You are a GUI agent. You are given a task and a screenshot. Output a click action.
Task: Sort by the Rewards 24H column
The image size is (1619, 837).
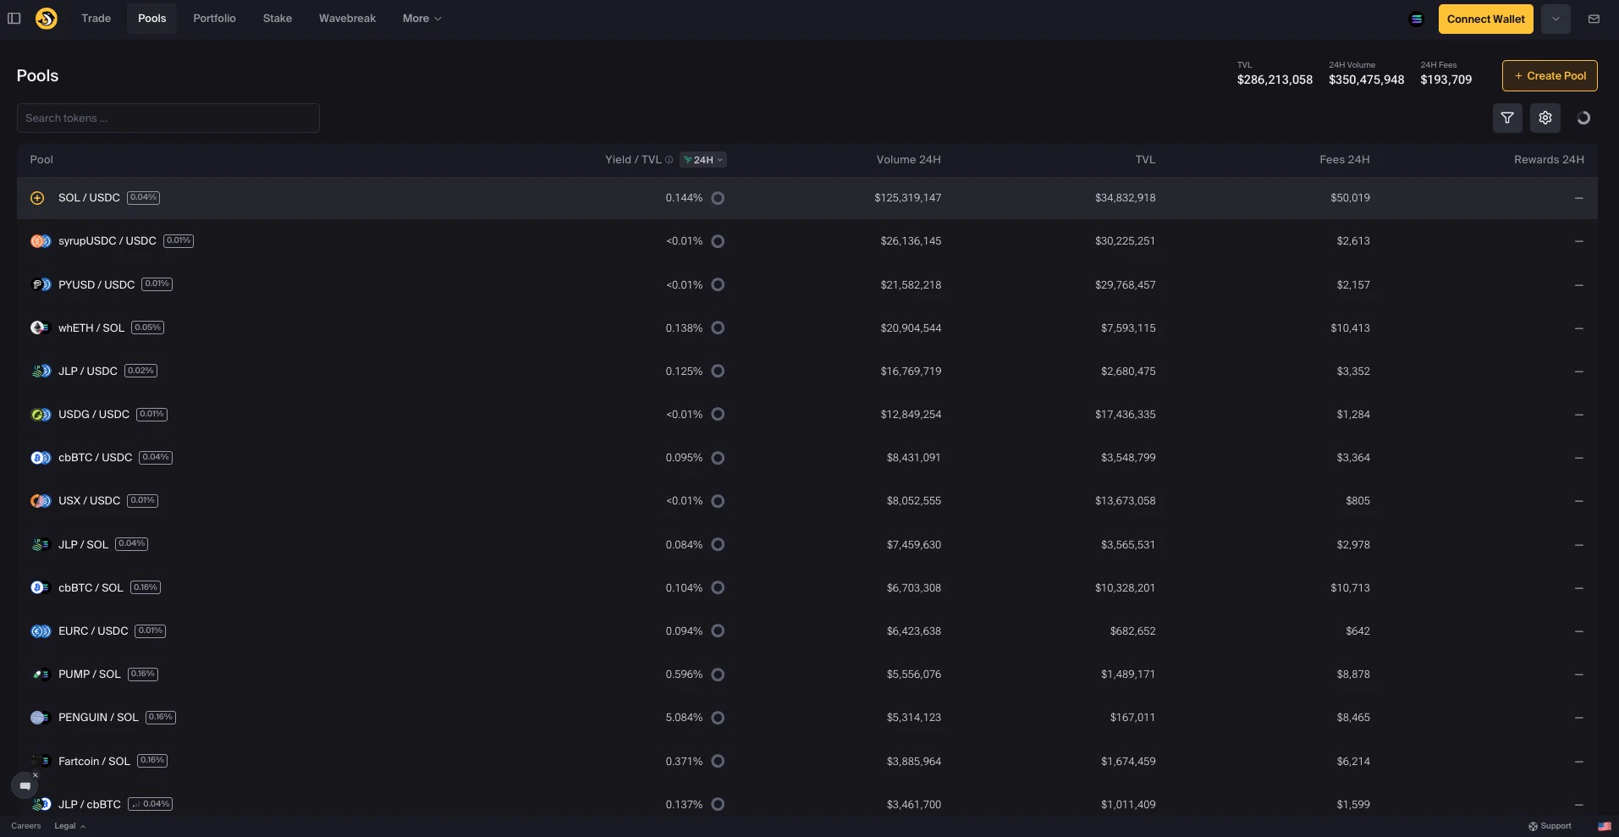coord(1549,160)
